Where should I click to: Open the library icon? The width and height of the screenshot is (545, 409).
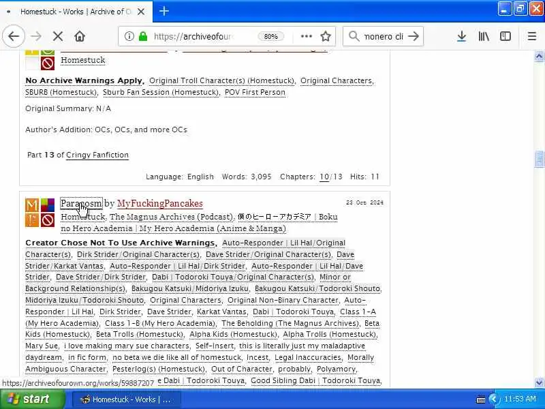484,36
